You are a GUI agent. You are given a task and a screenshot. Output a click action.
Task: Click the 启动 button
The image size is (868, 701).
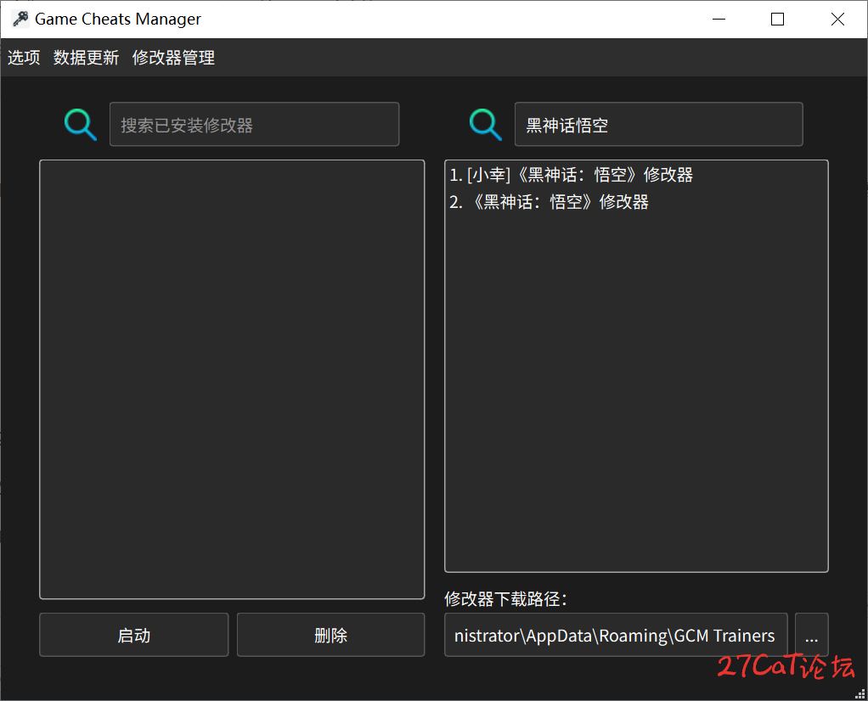[134, 635]
